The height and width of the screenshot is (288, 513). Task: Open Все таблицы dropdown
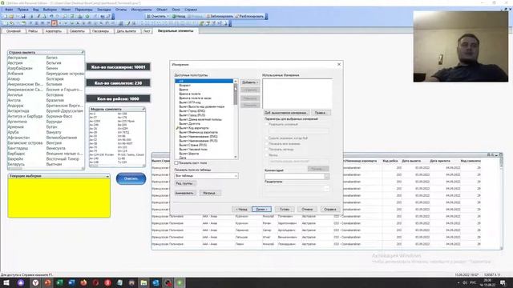[206, 176]
